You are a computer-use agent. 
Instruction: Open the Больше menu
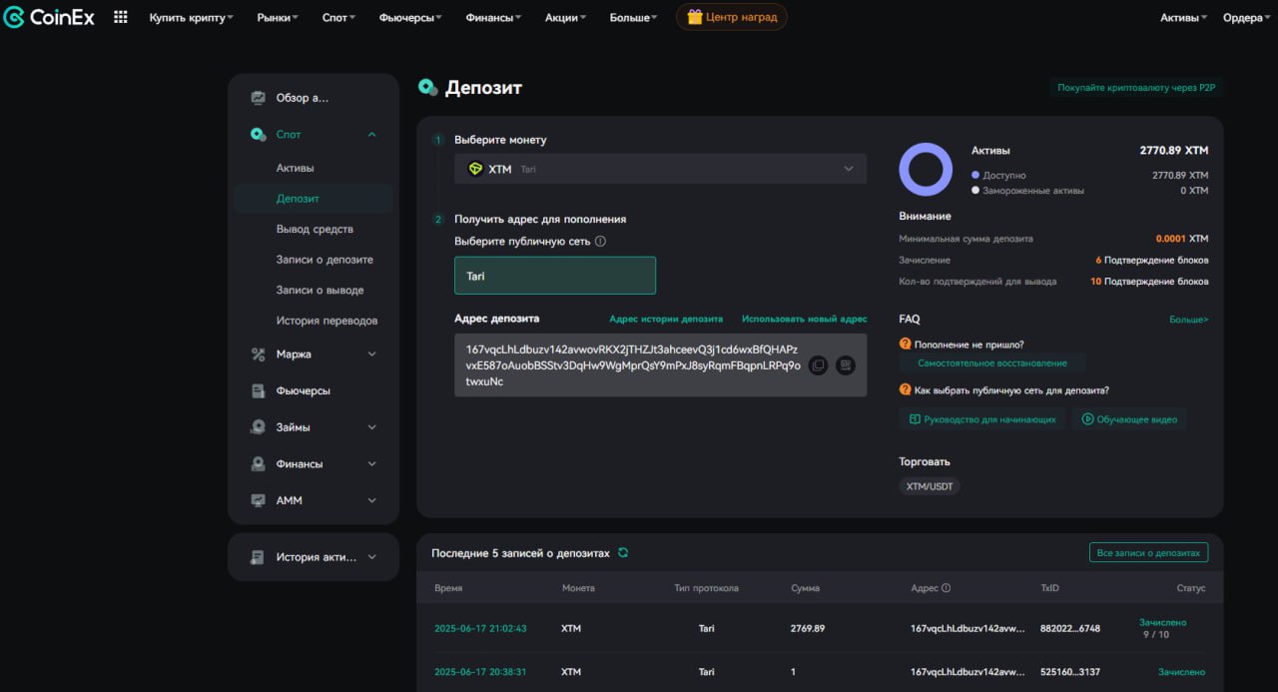click(x=633, y=17)
